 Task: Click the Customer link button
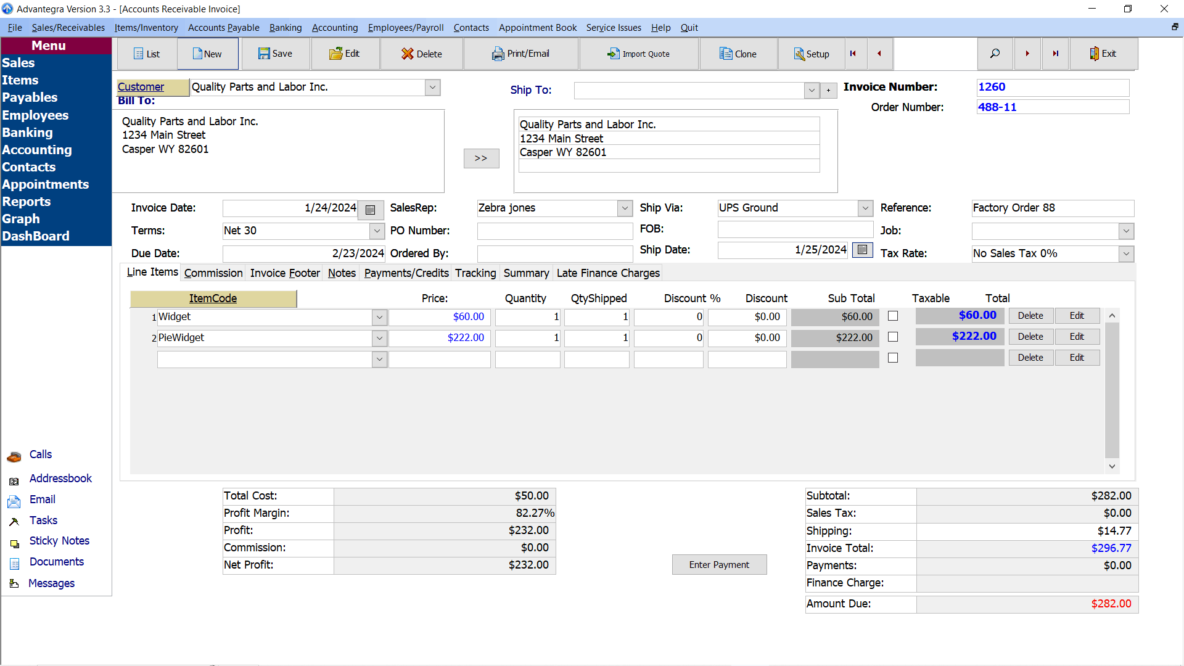153,87
